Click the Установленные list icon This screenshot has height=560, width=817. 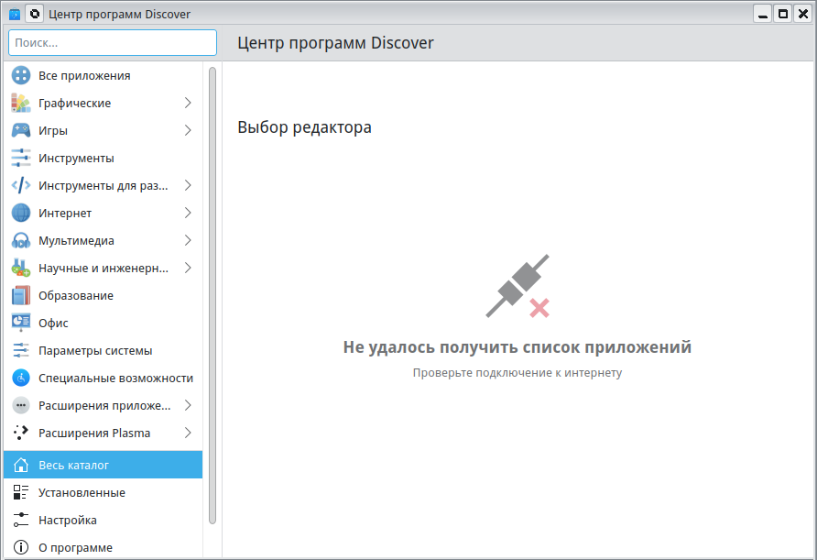point(21,492)
